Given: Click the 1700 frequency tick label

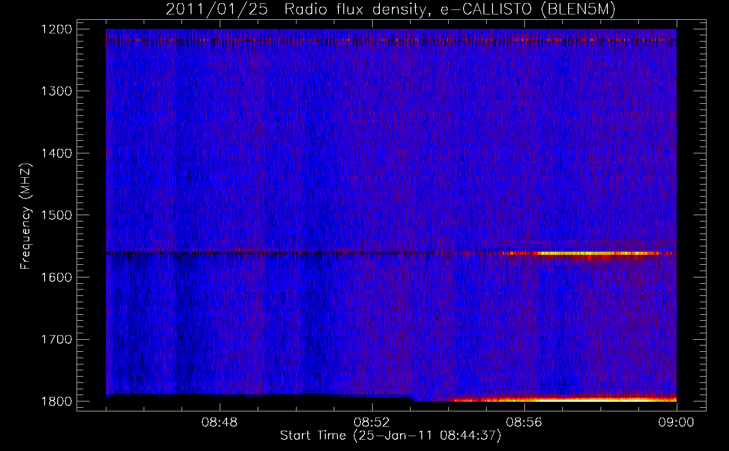Looking at the screenshot, I should pos(57,339).
